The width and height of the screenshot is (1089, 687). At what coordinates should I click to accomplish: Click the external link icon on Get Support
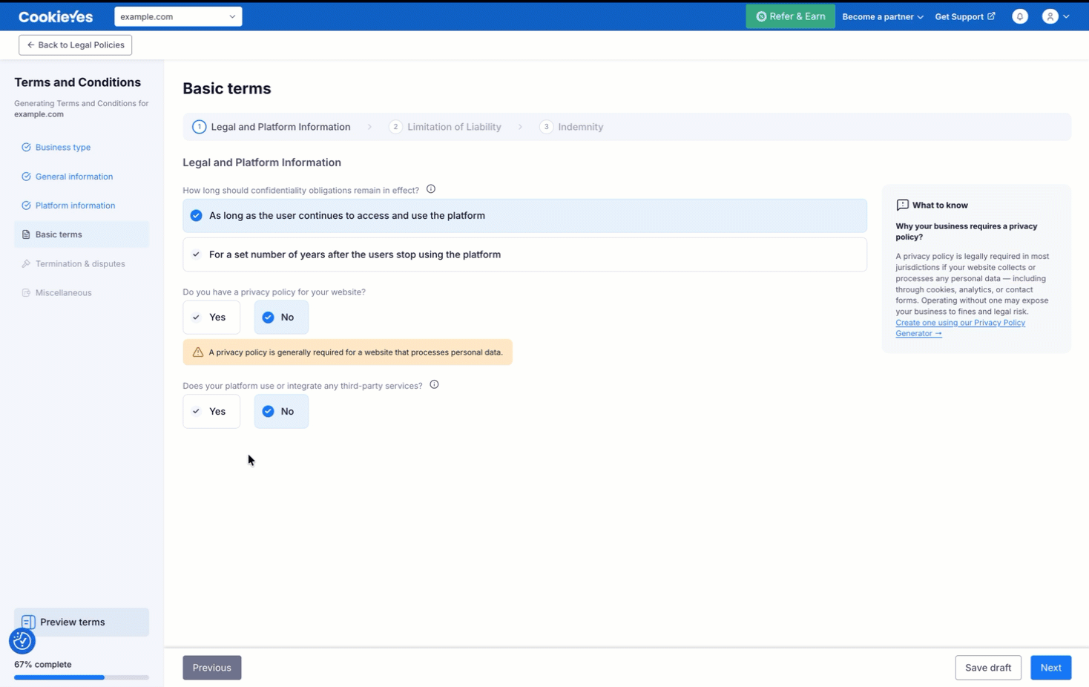991,16
